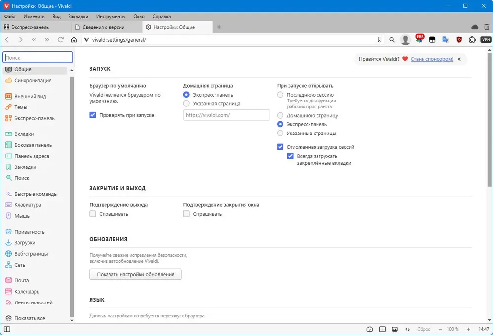
Task: Click the user profile avatar
Action: point(406,40)
